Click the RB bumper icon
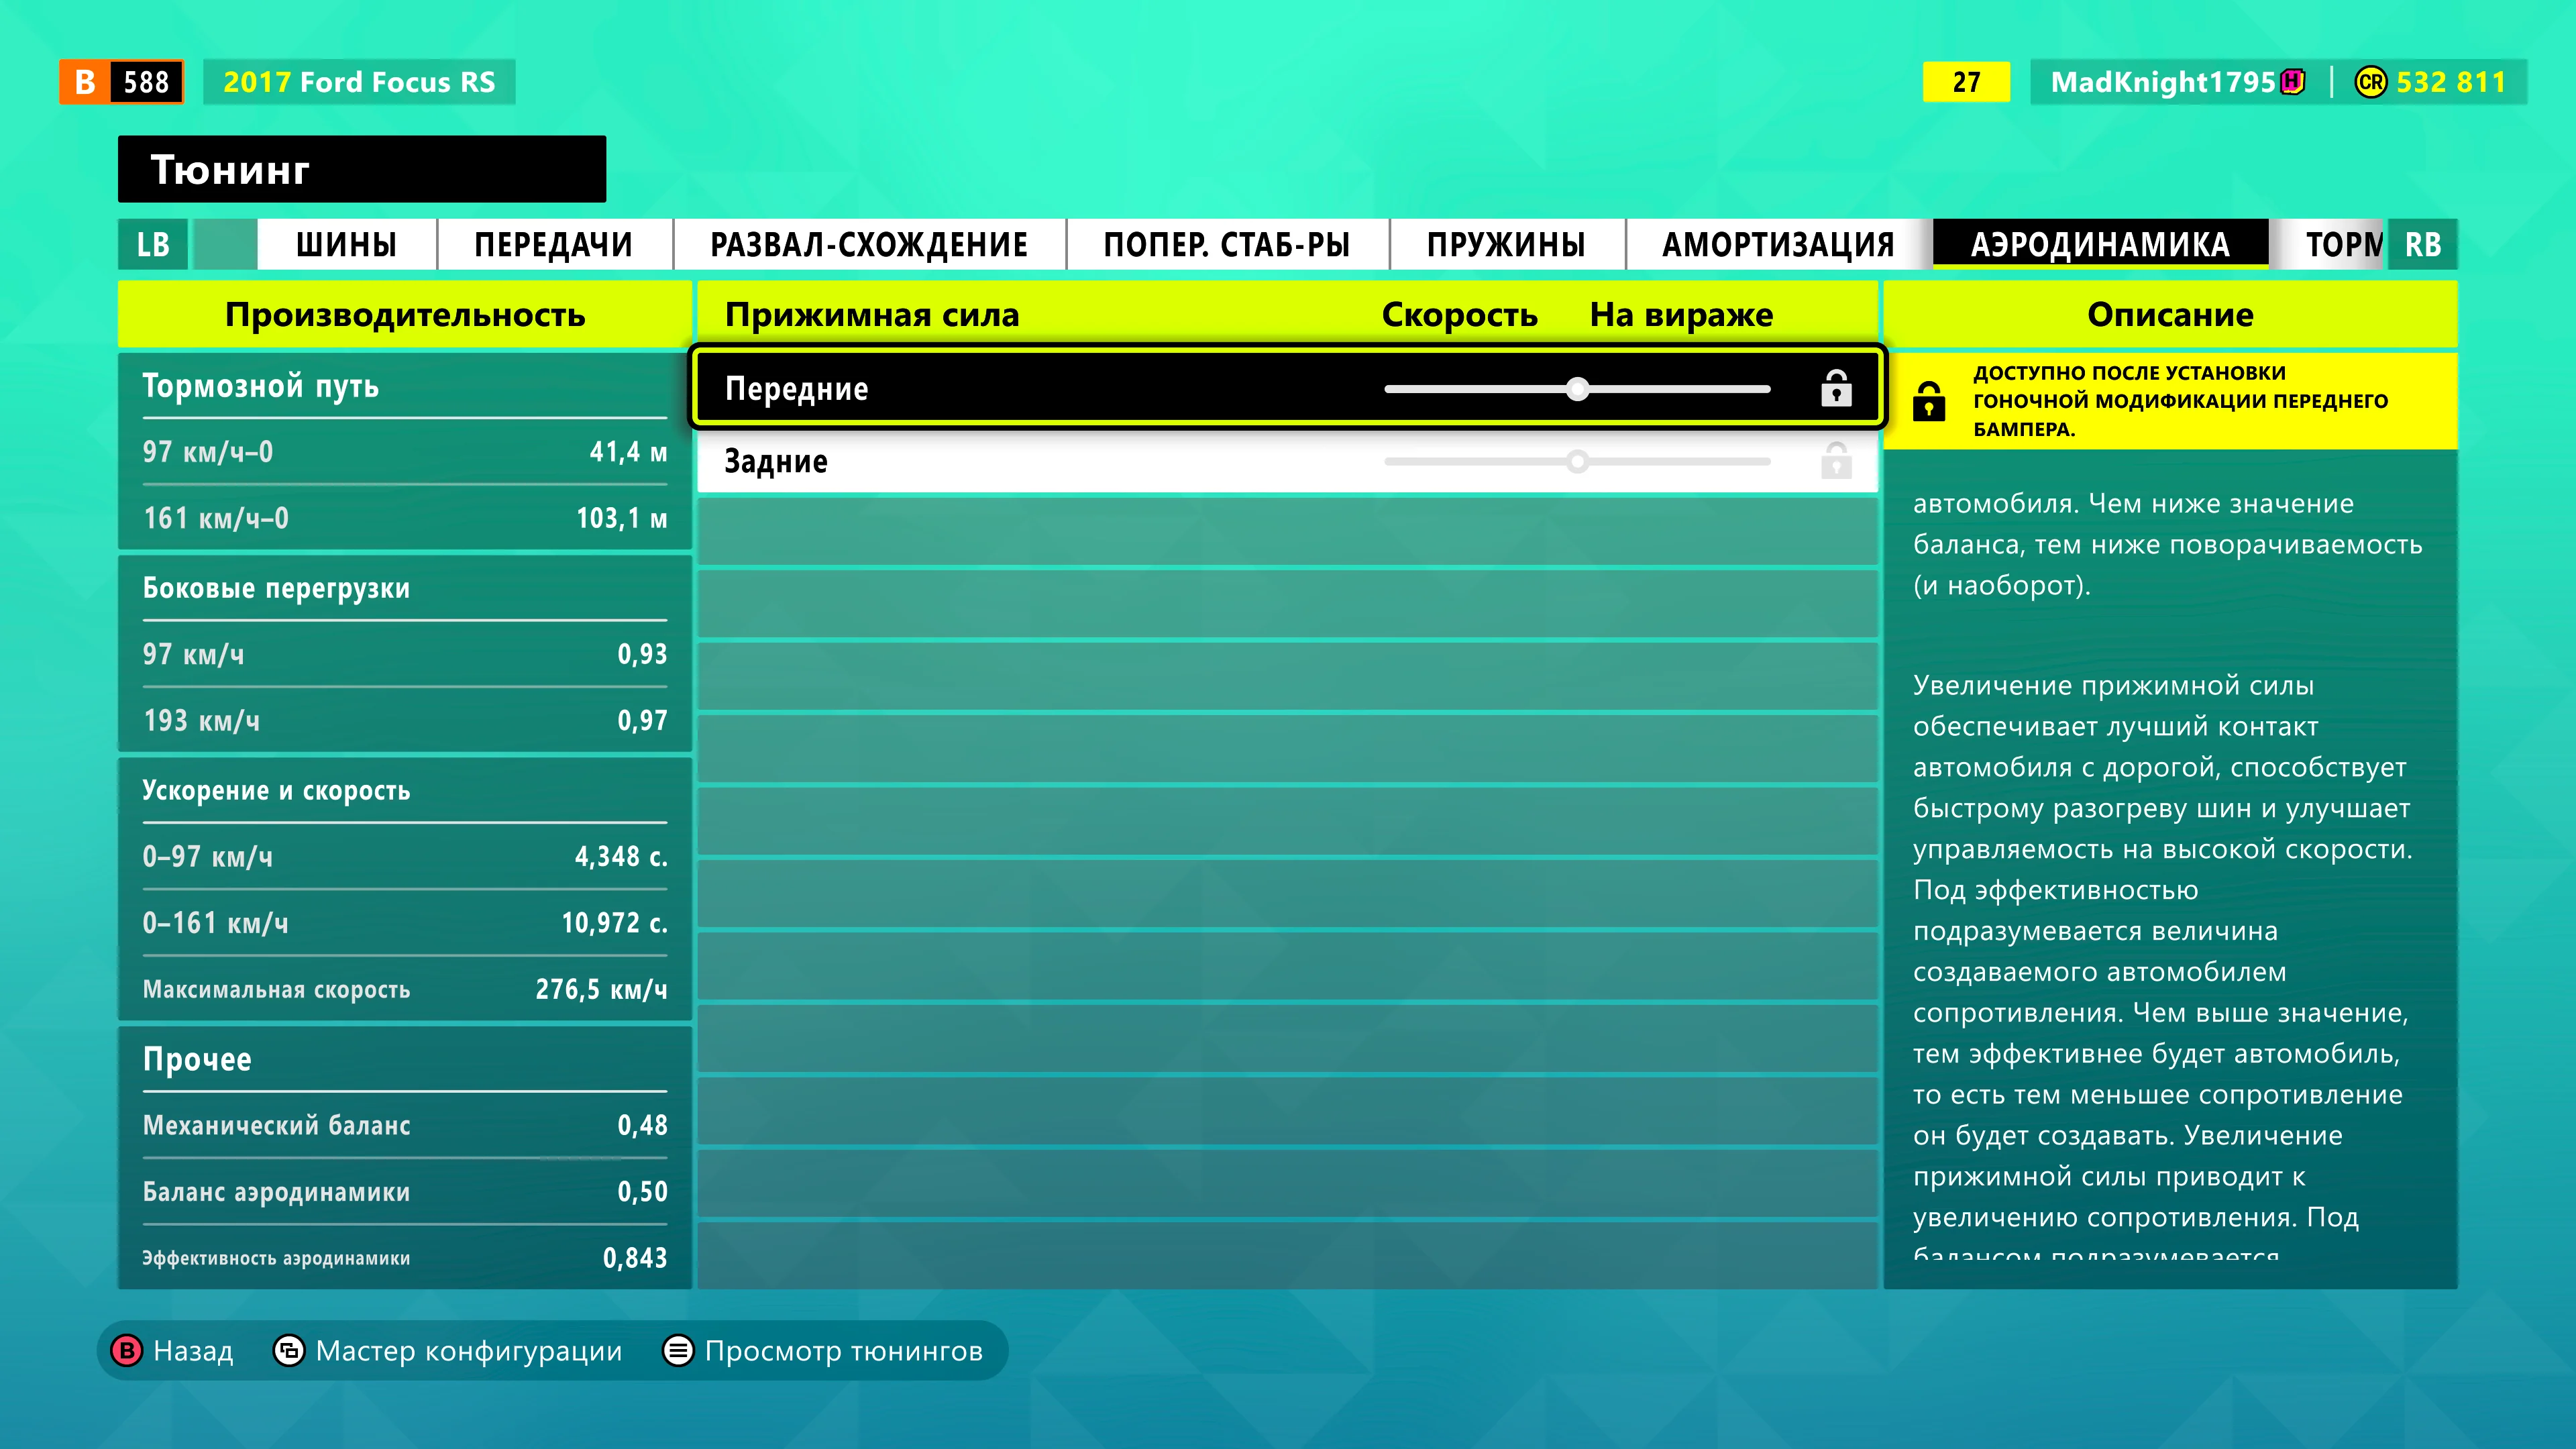Screen dimensions: 2576x1449 tap(2422, 244)
